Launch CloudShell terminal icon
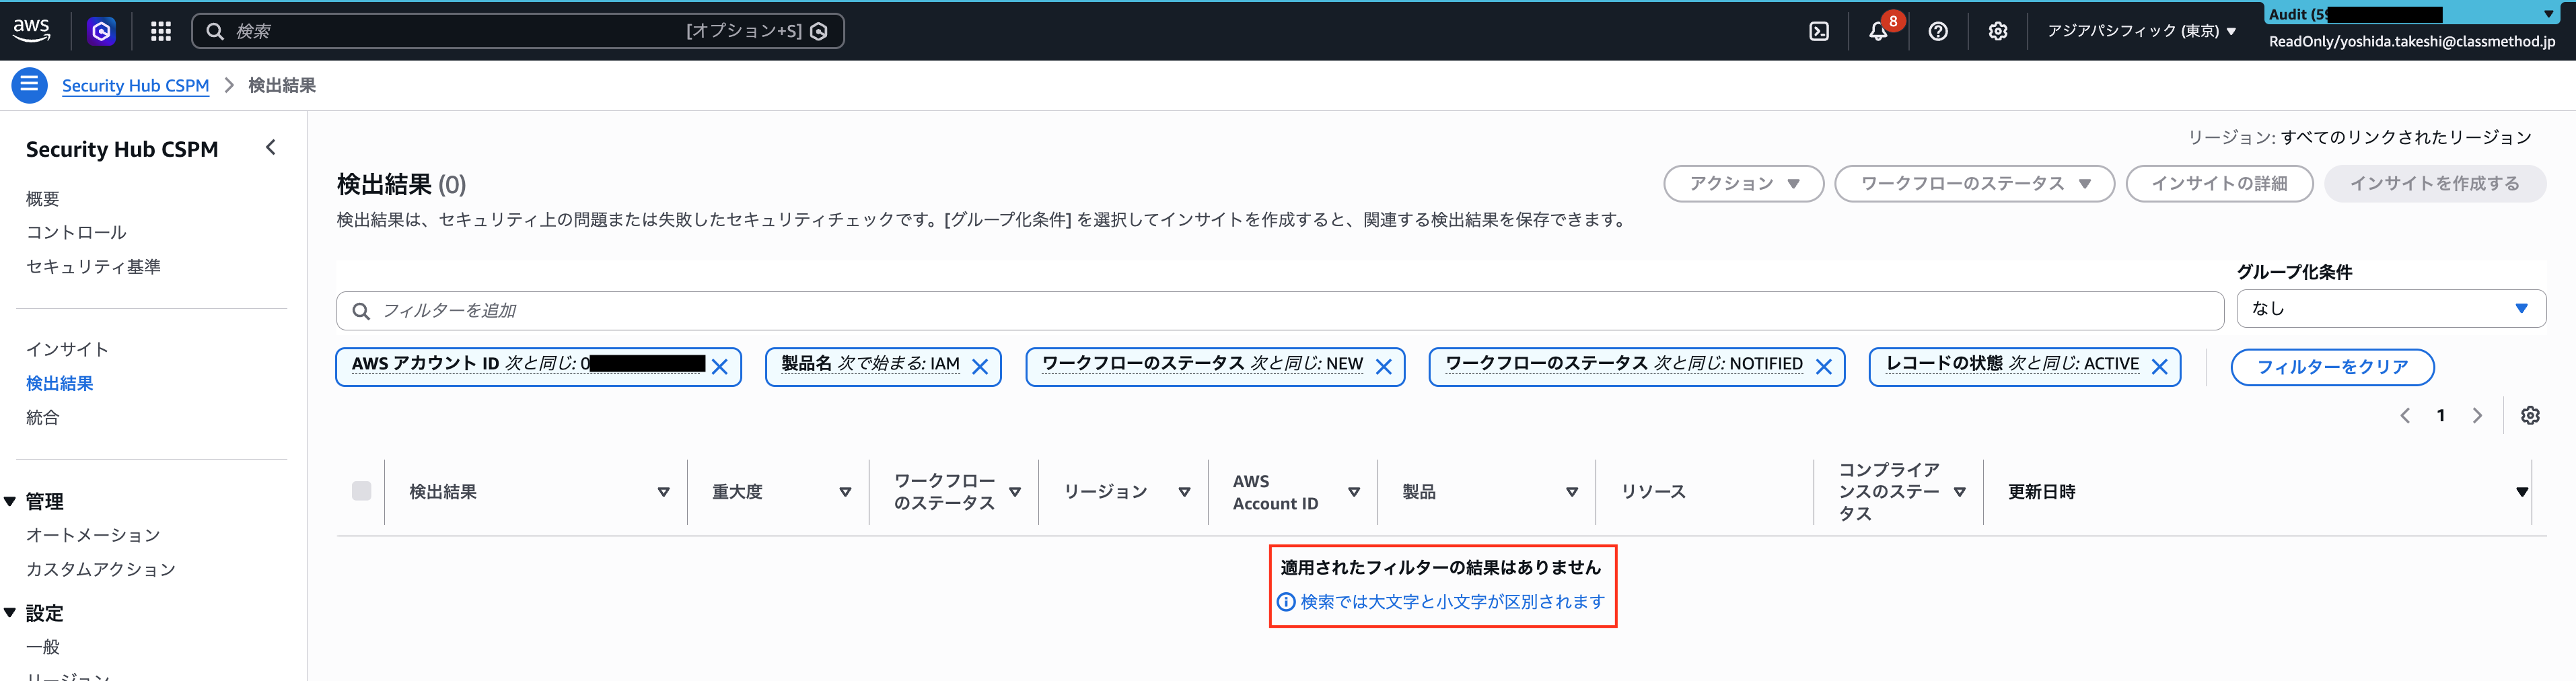This screenshot has height=681, width=2576. pos(1819,31)
